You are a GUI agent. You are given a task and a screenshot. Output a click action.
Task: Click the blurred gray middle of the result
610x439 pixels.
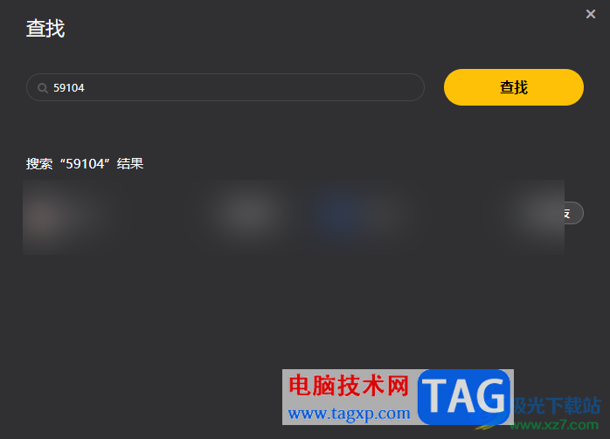click(249, 213)
